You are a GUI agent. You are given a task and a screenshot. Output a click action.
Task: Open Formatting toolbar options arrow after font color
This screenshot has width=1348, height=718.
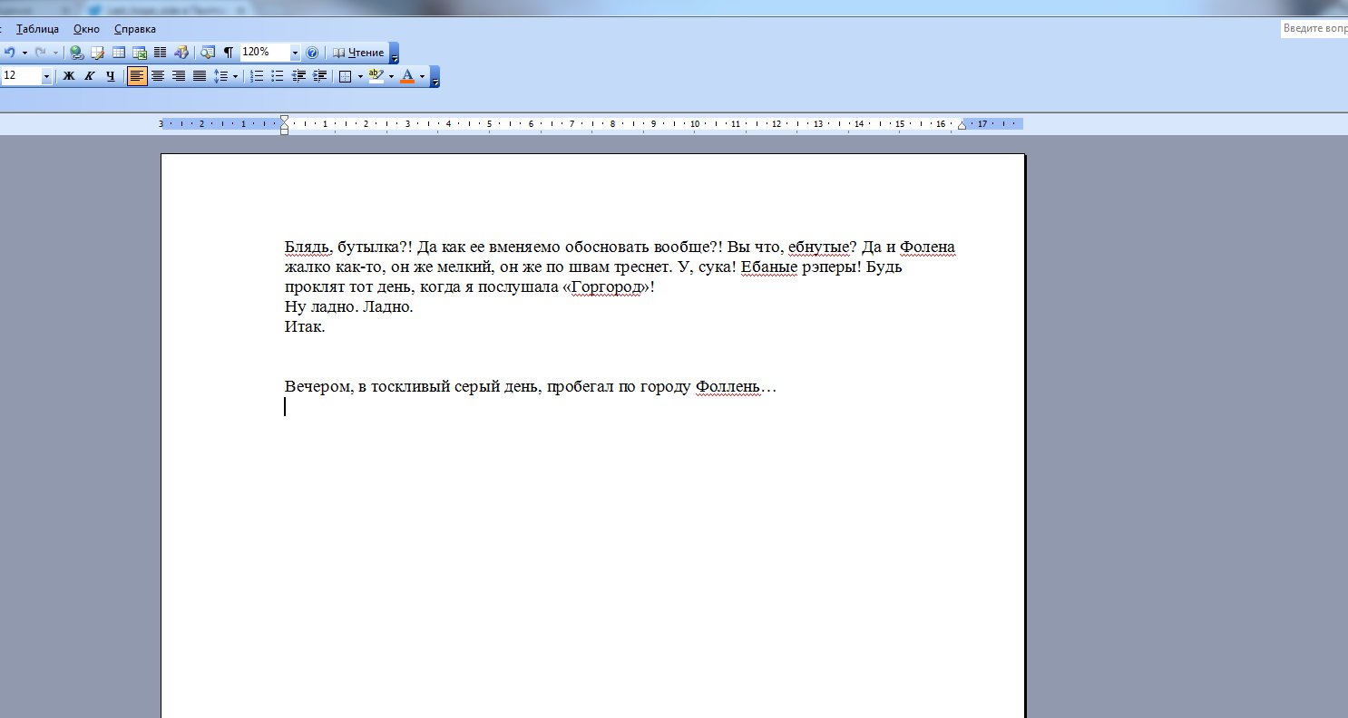pyautogui.click(x=435, y=76)
